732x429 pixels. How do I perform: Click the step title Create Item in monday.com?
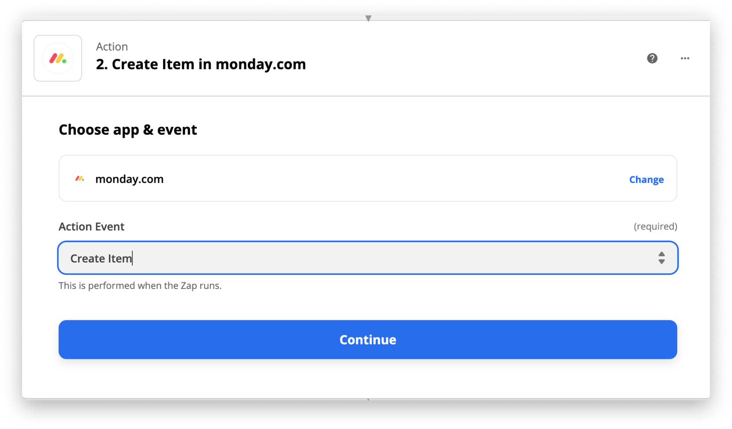pos(201,64)
